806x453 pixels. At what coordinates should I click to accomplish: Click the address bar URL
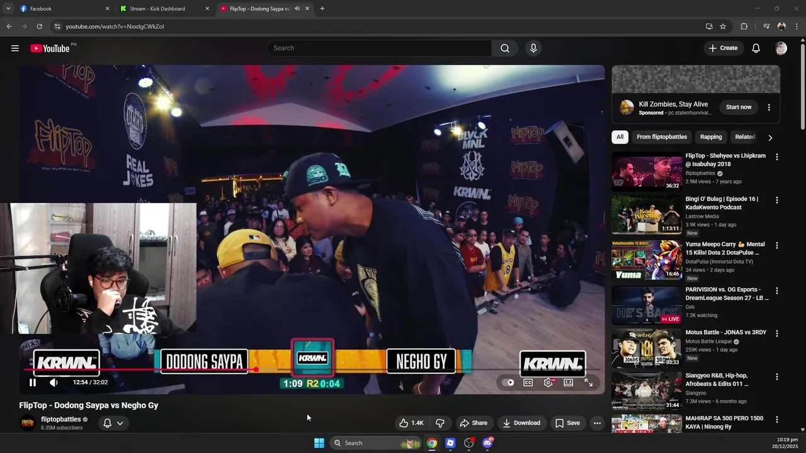pyautogui.click(x=115, y=26)
